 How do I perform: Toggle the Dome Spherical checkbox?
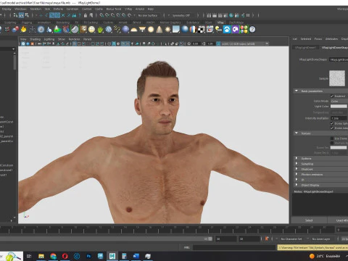332,123
